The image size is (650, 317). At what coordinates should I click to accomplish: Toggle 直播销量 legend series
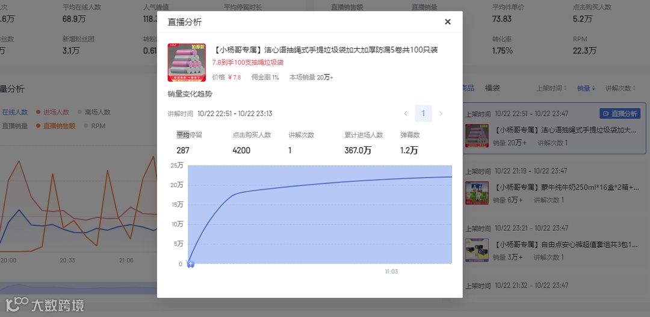coord(14,126)
